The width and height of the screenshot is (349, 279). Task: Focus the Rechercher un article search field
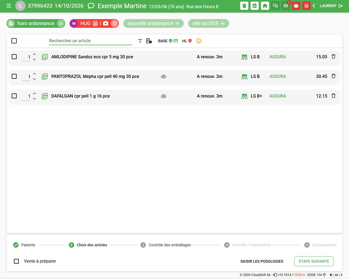pyautogui.click(x=90, y=41)
